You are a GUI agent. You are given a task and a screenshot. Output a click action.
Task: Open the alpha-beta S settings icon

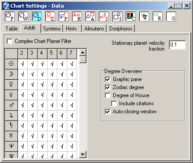coord(104,17)
